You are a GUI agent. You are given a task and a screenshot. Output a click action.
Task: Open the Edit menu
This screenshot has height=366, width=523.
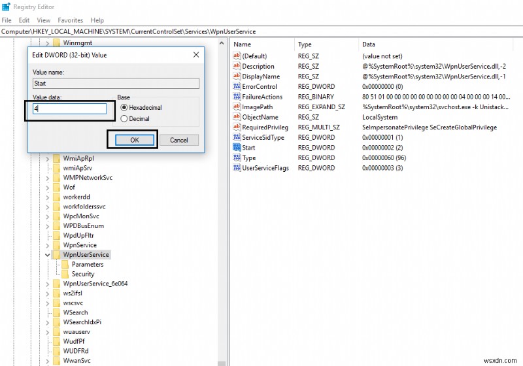(24, 20)
